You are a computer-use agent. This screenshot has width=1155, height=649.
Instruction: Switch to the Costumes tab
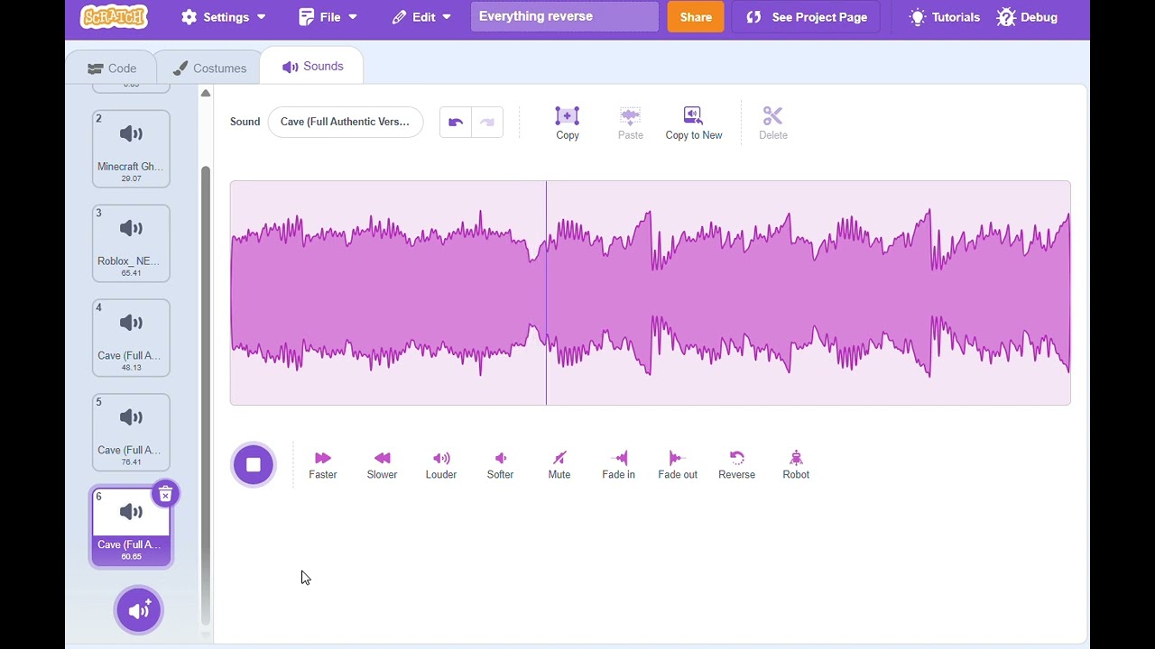209,68
